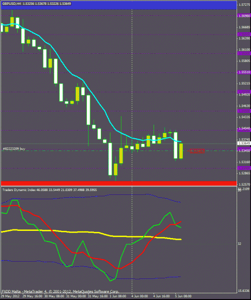This screenshot has height=300, width=251.
Task: Click the 1.53745 price scale label
Action: (244, 140)
